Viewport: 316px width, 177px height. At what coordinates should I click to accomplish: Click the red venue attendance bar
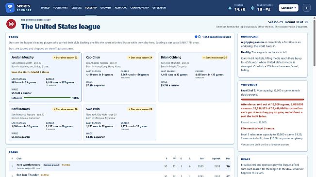(x=272, y=99)
